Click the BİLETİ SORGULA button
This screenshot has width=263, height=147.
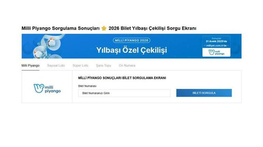pos(204,93)
